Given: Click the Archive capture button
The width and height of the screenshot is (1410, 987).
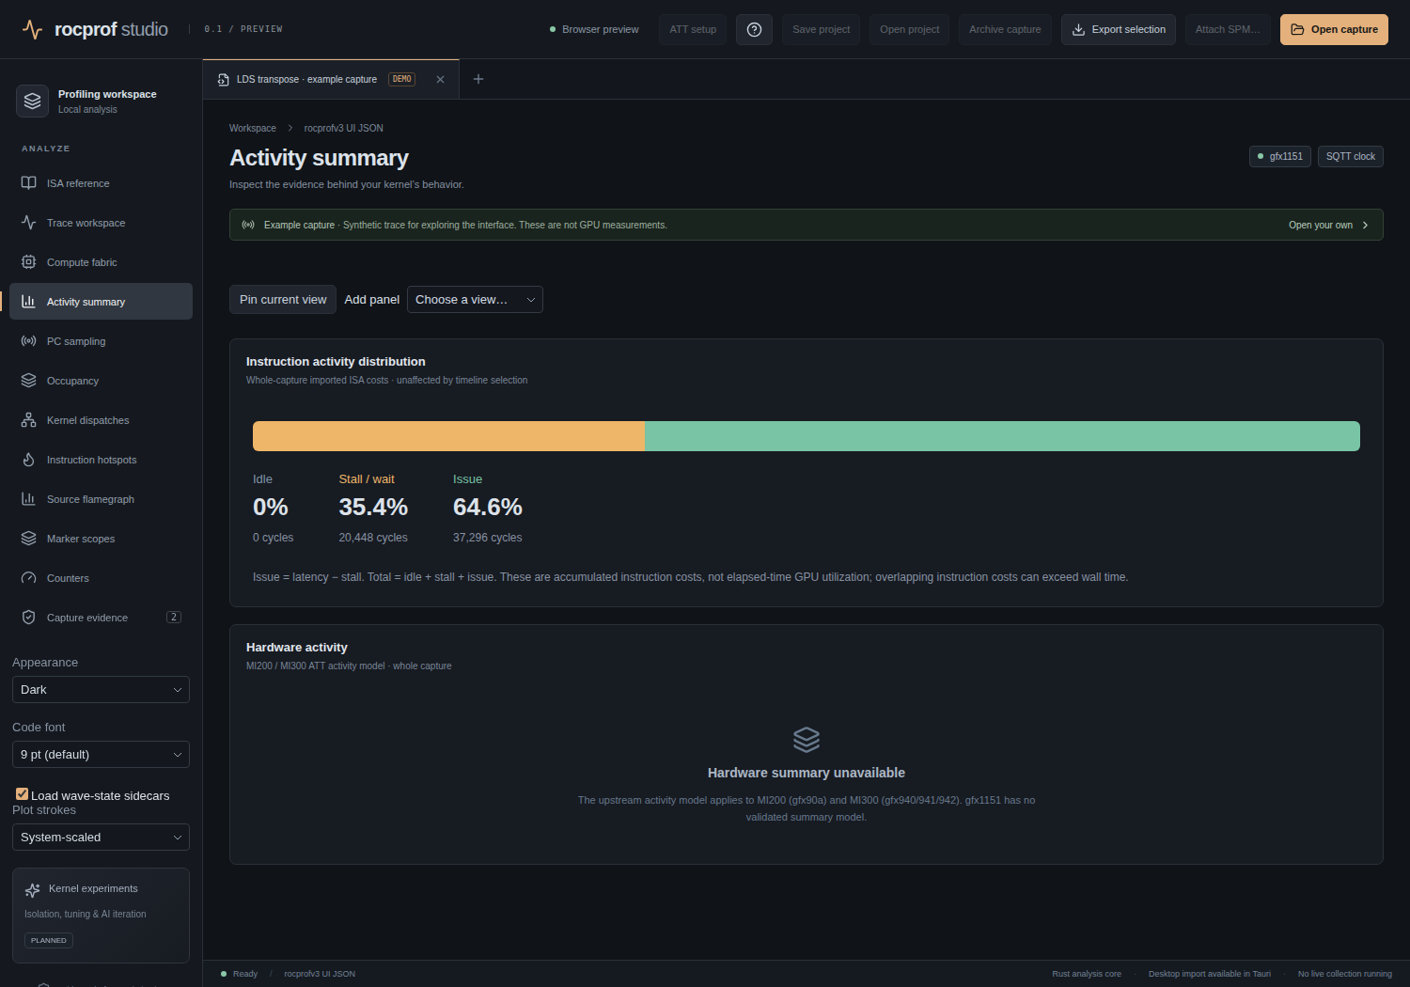Looking at the screenshot, I should coord(1005,29).
